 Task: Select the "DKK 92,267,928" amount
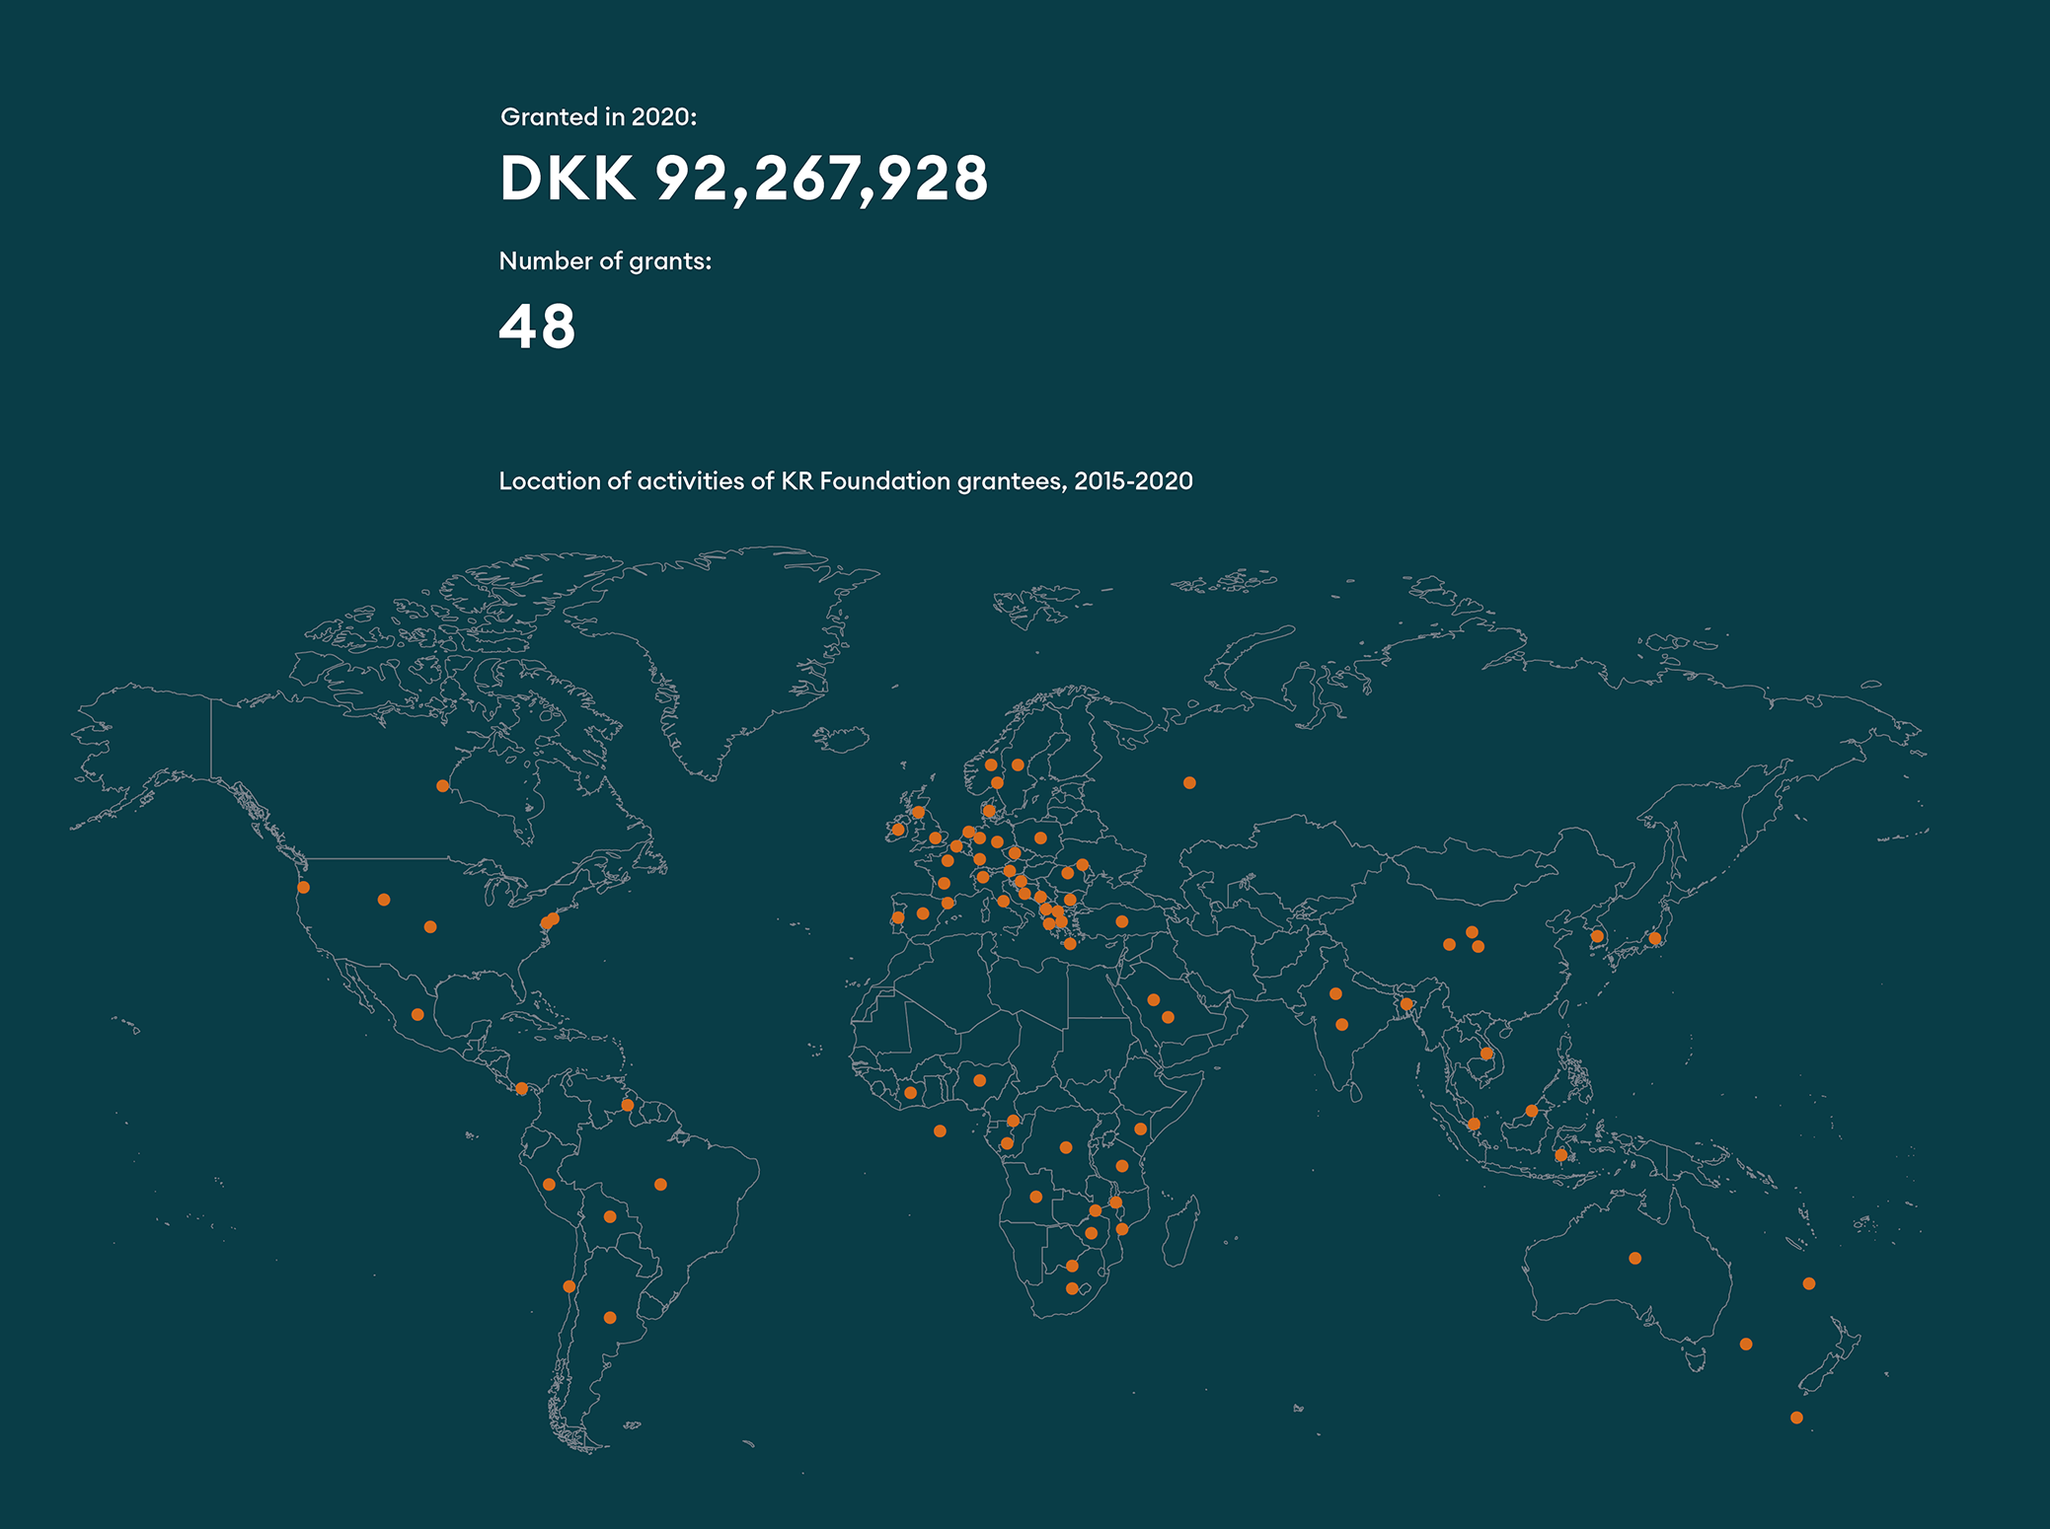pyautogui.click(x=743, y=179)
